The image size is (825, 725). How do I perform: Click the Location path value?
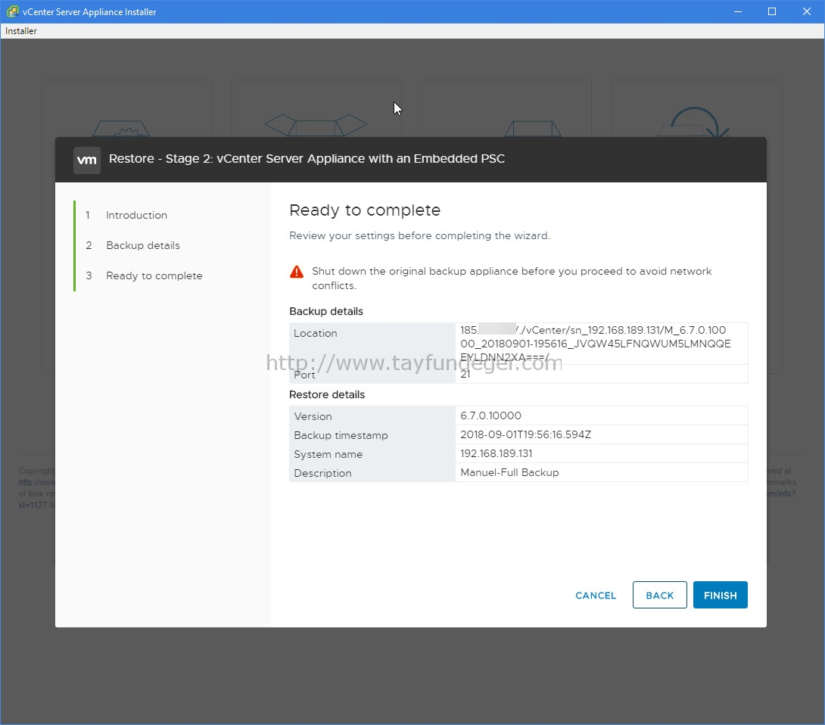pos(596,344)
